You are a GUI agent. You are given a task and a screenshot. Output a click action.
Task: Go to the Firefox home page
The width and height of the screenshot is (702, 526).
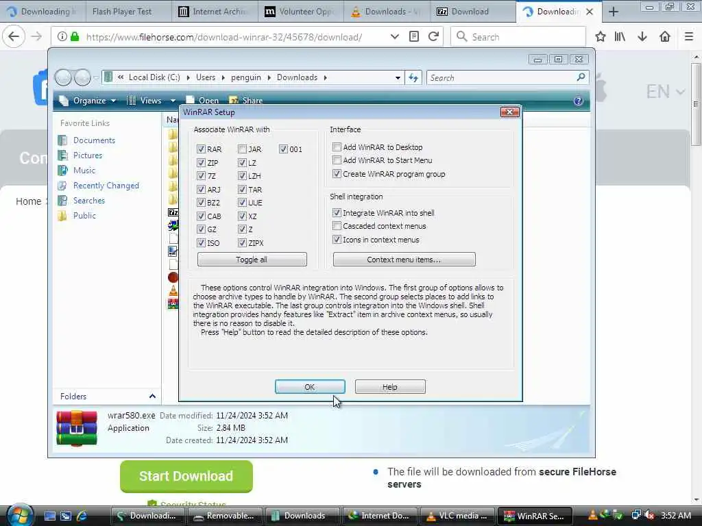[665, 37]
